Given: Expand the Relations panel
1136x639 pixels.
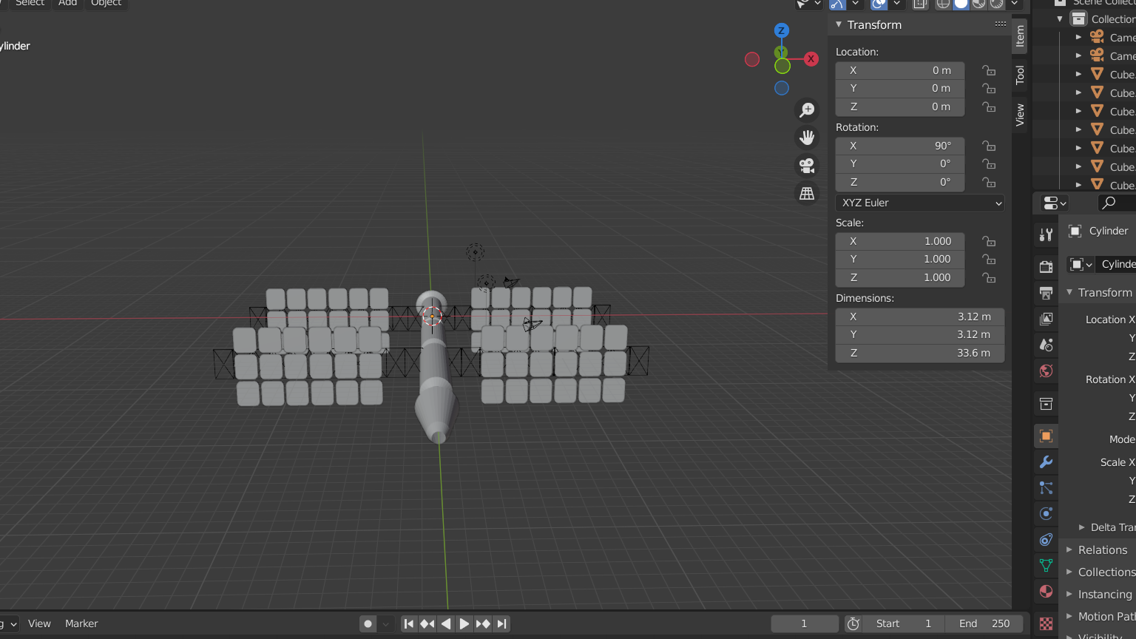Looking at the screenshot, I should pos(1102,550).
